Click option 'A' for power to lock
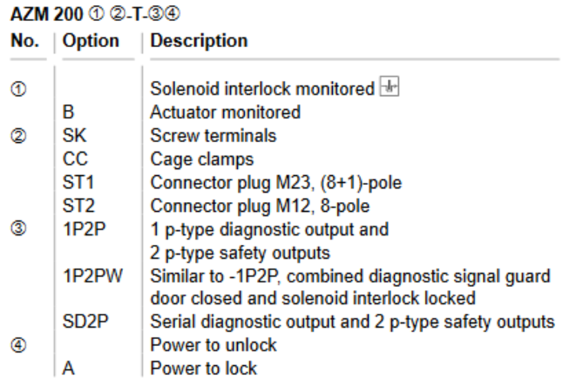The width and height of the screenshot is (563, 387). coord(68,368)
